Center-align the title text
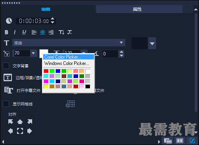199x145 pixels. (x=42, y=32)
